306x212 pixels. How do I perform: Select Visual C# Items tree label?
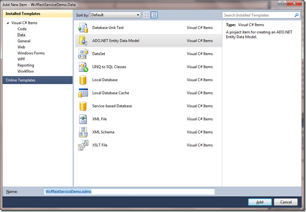(x=24, y=23)
